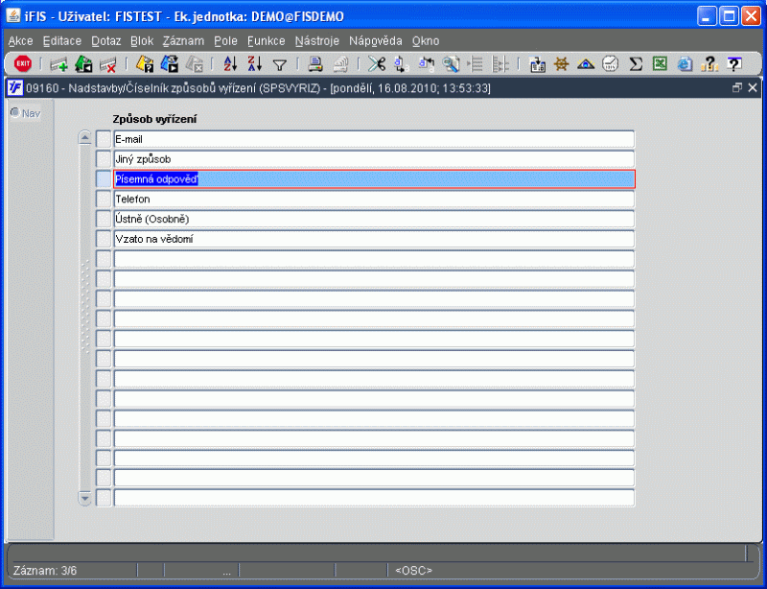
Task: Open the Nástroje menu
Action: [x=317, y=41]
